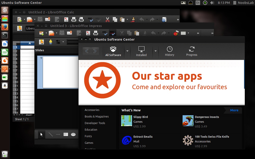This screenshot has width=255, height=159.
Task: Click Export as PDF in Calc toolbar
Action: point(66,20)
